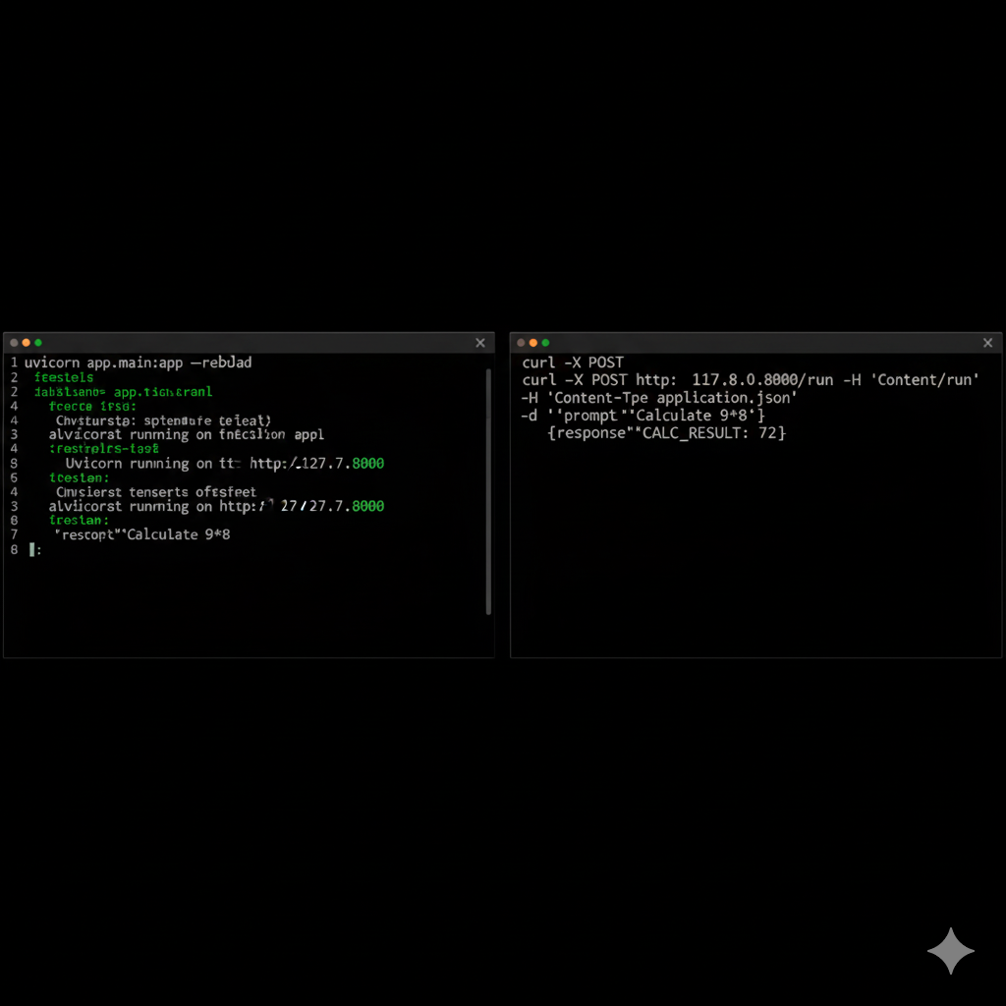Screen dimensions: 1006x1006
Task: Click the blinking cursor on line 8
Action: (32, 549)
